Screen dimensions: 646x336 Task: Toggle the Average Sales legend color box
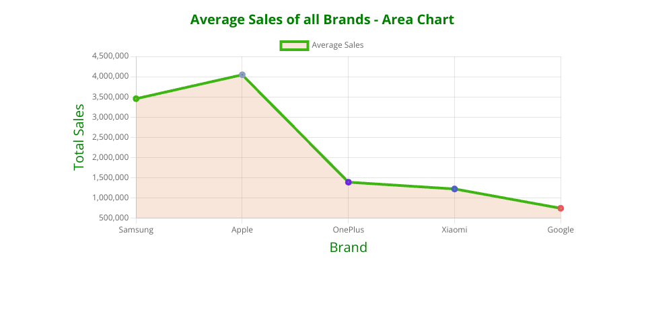(294, 45)
